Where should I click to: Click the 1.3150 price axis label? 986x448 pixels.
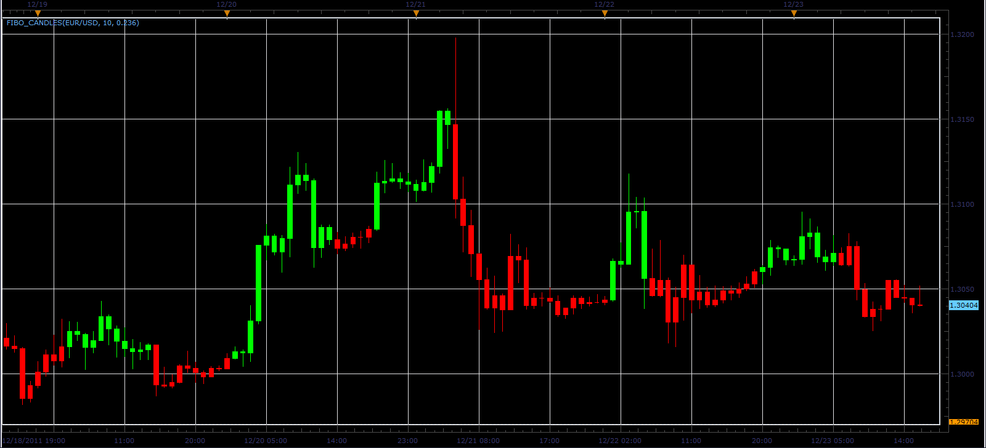tap(963, 119)
